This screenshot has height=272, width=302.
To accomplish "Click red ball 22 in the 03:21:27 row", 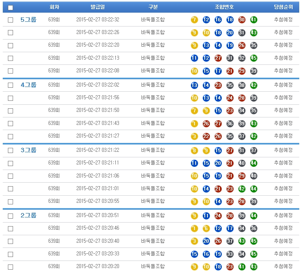I will tap(206, 136).
